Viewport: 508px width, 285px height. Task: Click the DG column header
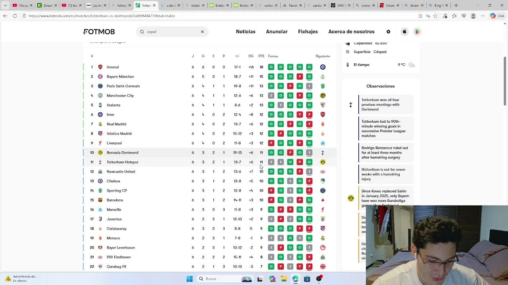click(x=251, y=56)
